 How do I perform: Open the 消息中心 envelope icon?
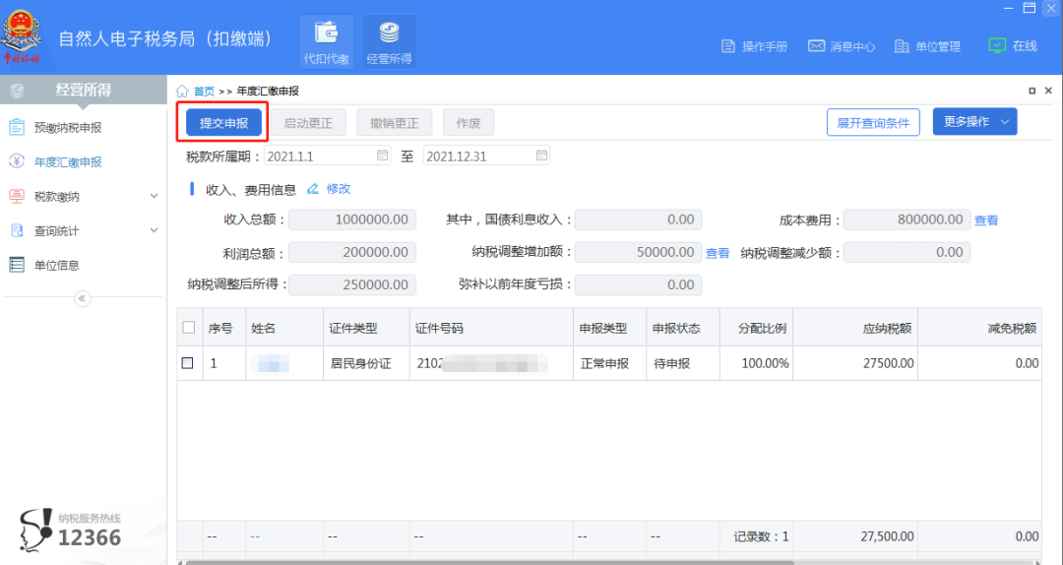pos(816,46)
